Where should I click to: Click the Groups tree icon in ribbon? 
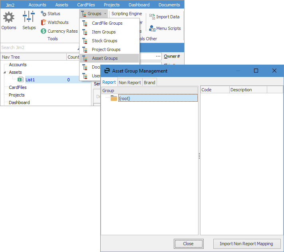[83, 14]
